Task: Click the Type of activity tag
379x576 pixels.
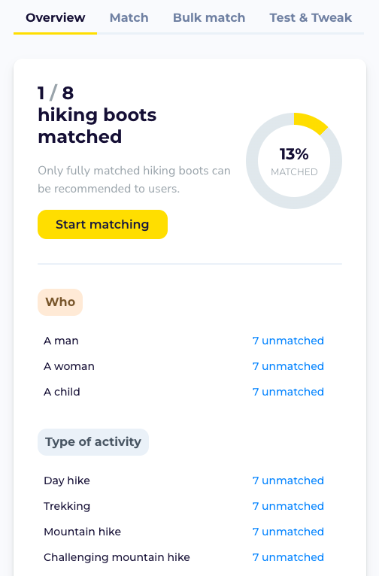Action: (x=93, y=442)
